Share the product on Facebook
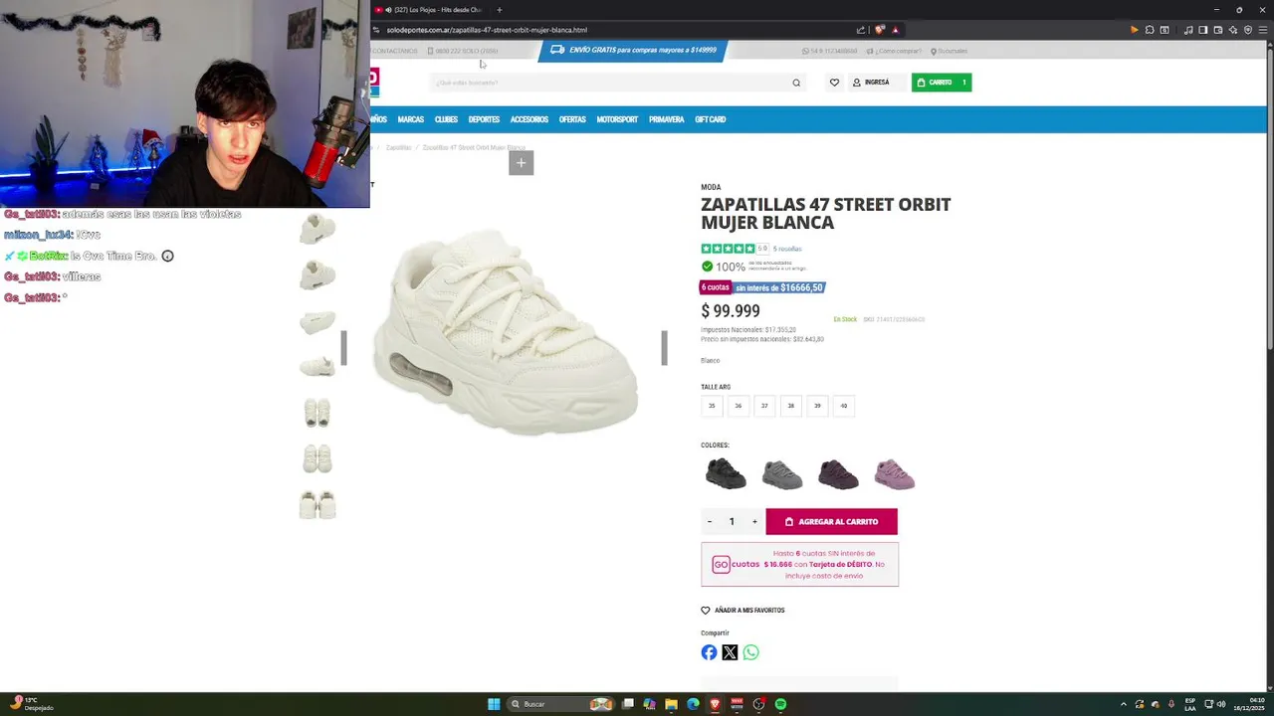 click(x=709, y=652)
